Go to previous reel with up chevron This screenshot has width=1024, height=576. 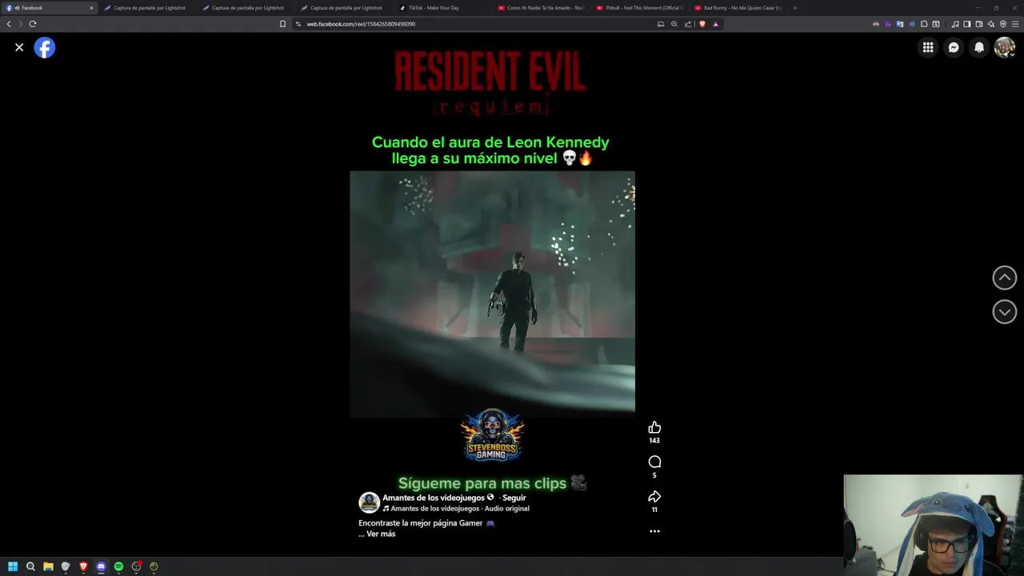click(x=1005, y=278)
